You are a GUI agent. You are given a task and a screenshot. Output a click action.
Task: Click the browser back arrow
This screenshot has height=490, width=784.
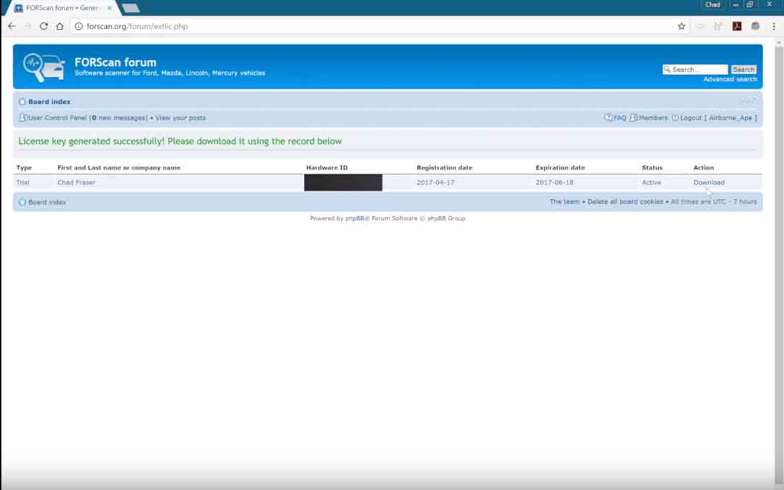12,26
